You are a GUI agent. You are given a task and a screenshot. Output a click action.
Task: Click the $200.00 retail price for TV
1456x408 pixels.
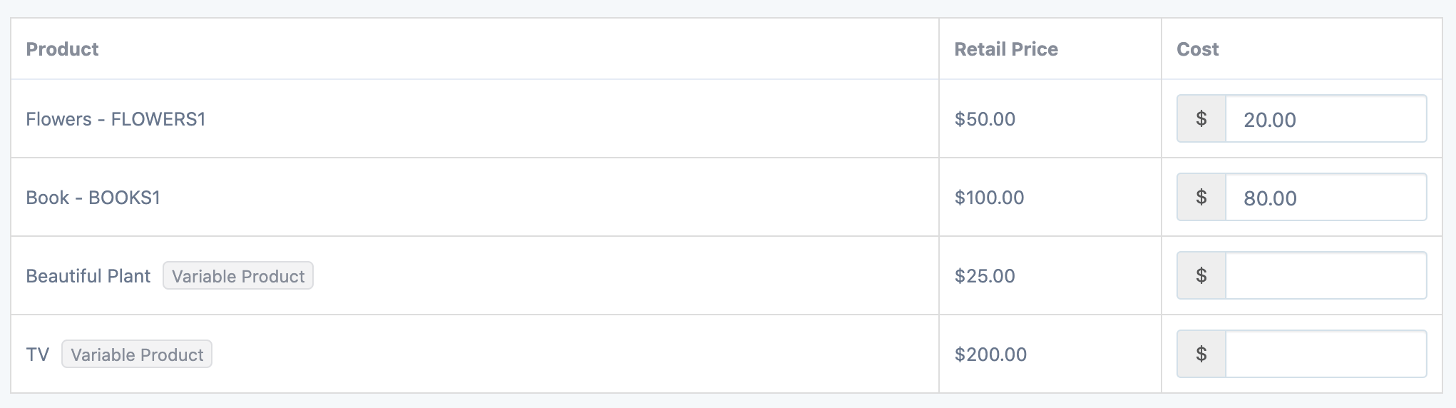coord(990,355)
